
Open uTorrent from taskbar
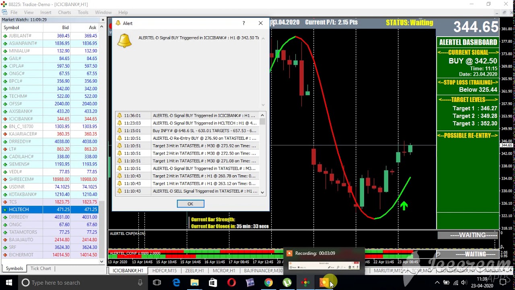click(x=287, y=283)
